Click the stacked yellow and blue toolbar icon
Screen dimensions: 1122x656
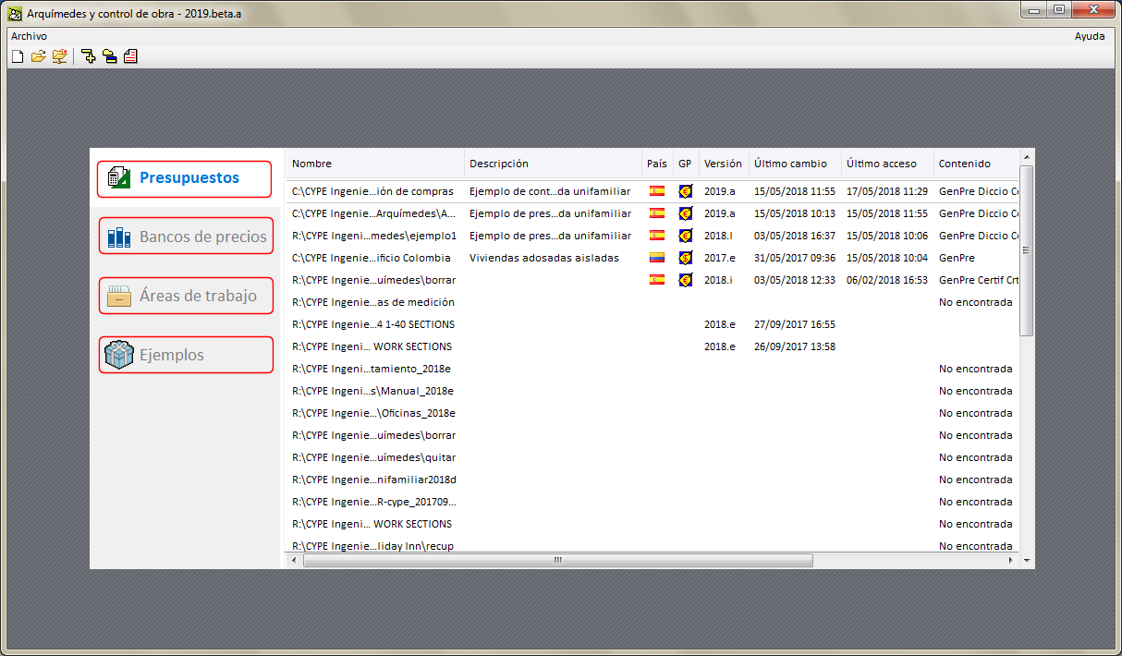tap(110, 57)
